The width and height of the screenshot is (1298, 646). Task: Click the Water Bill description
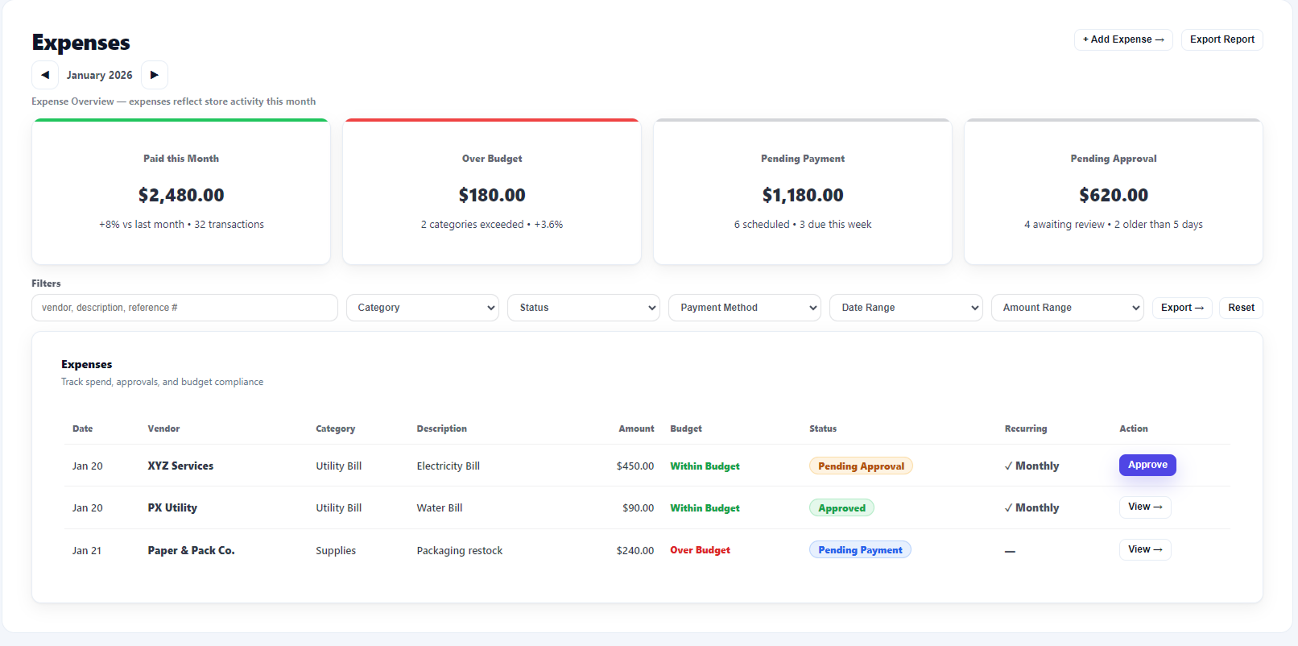click(440, 507)
